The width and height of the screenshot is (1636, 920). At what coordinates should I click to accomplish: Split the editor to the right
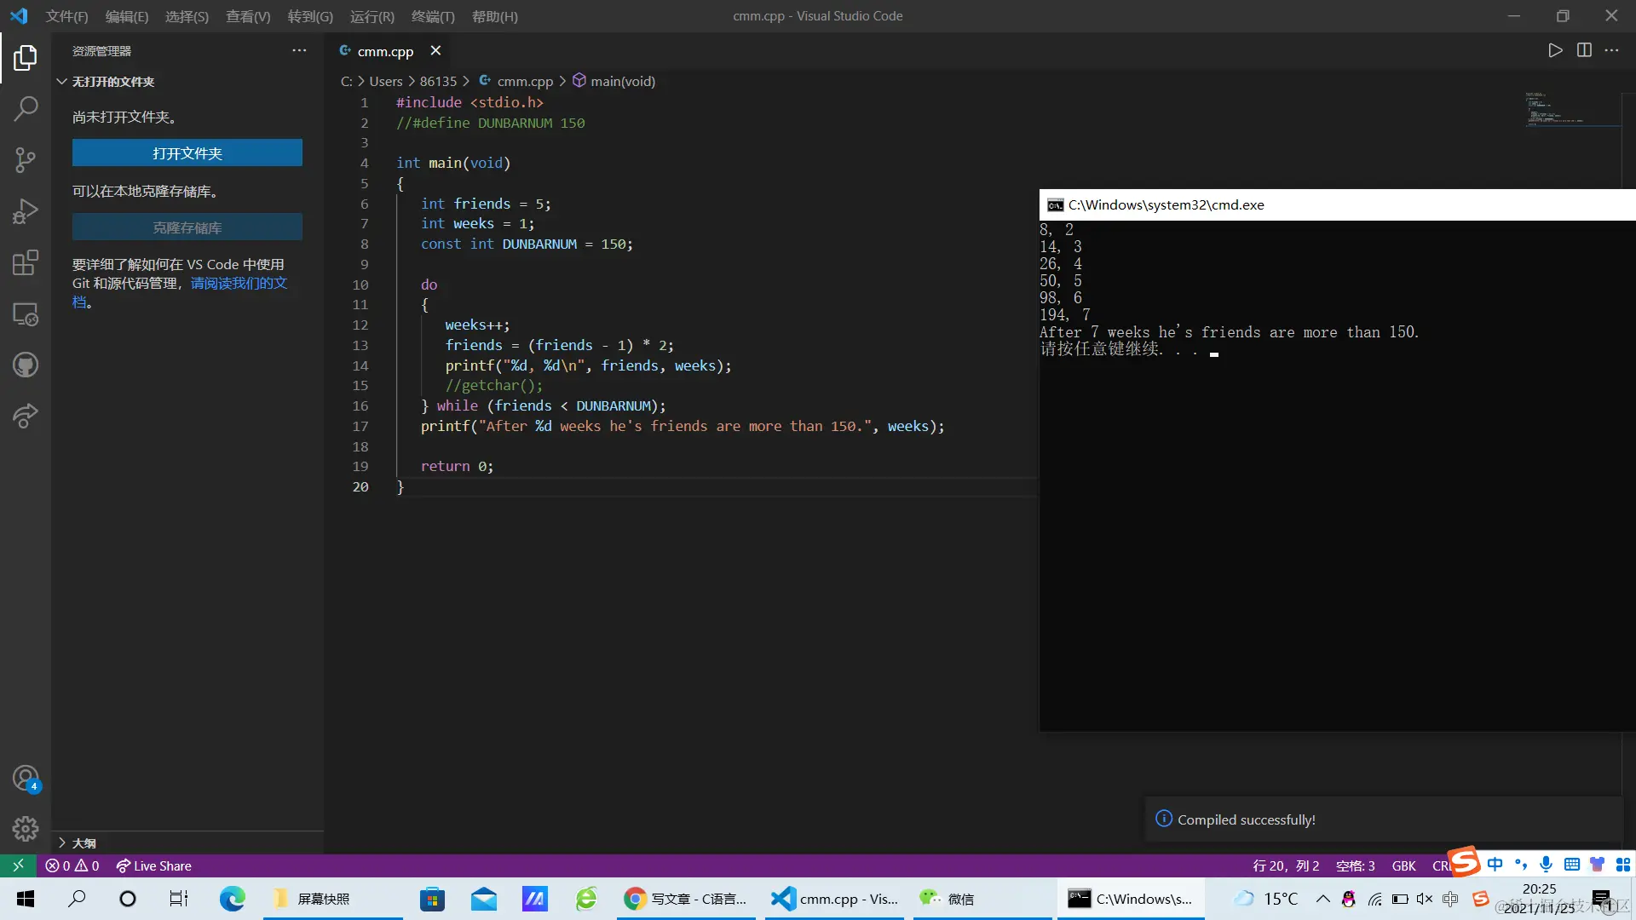pos(1584,50)
